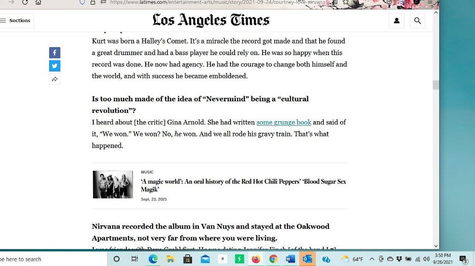Focus the latimes.com address bar
475x266 pixels.
point(217,2)
